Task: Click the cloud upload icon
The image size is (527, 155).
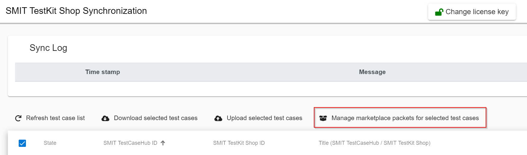Action: [218, 118]
